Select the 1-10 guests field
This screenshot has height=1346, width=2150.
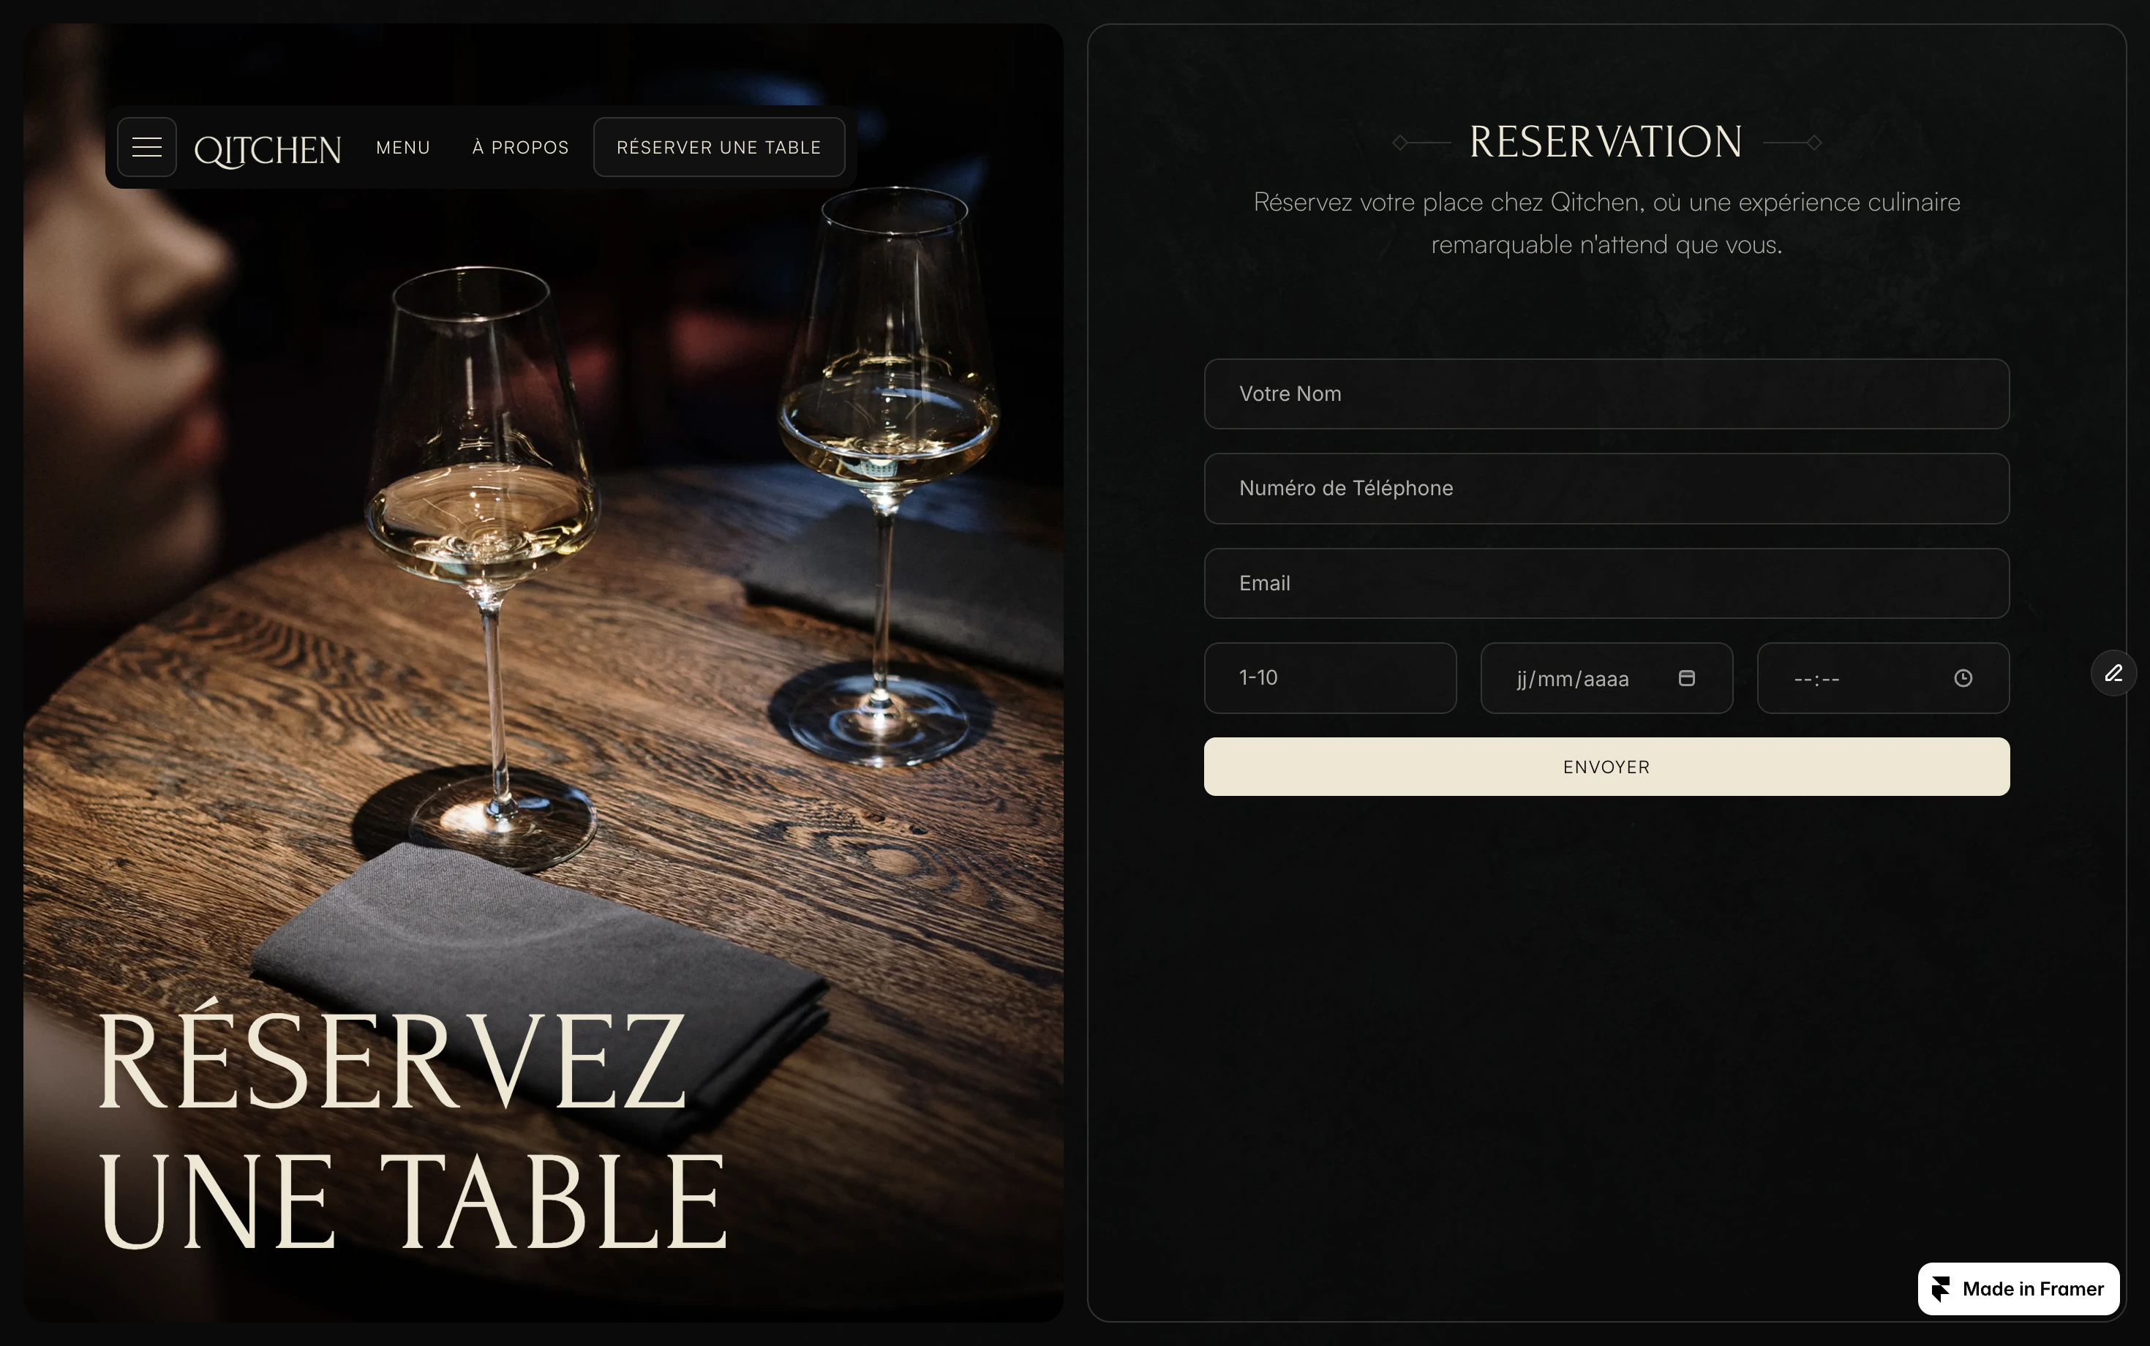1330,678
